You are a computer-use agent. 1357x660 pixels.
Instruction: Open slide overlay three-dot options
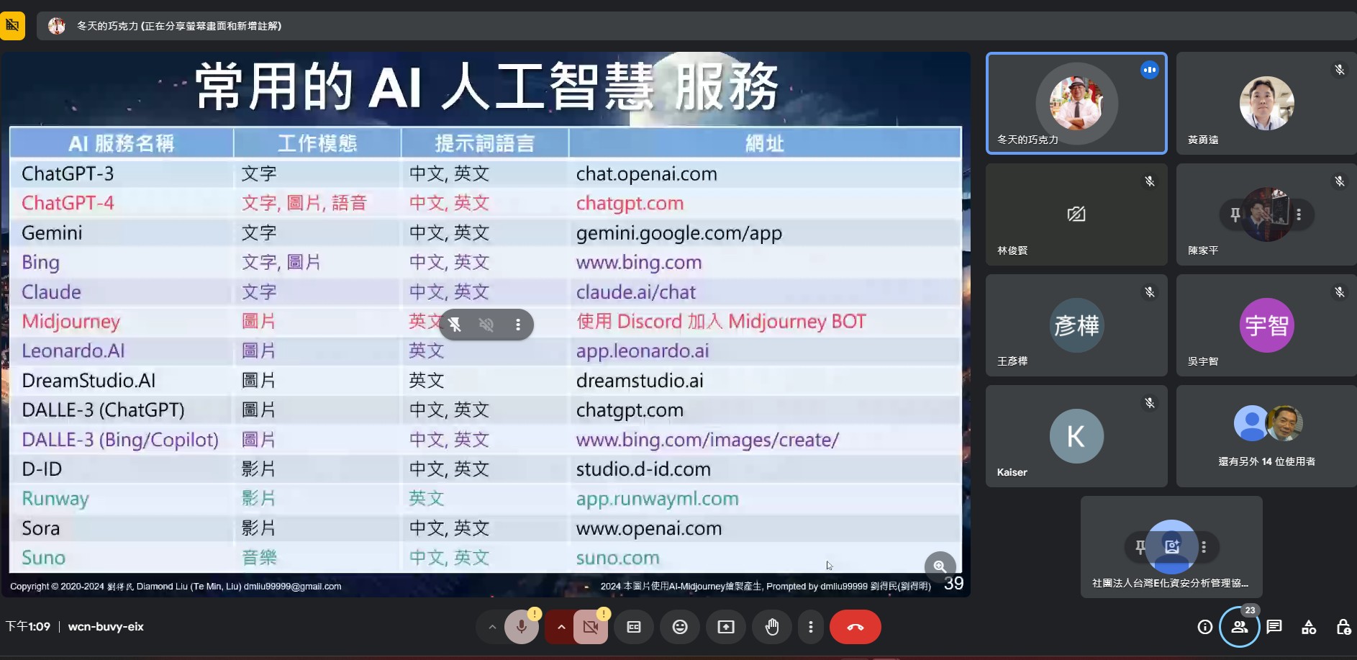pos(518,325)
